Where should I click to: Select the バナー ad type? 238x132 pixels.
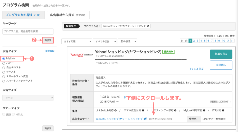4,63
